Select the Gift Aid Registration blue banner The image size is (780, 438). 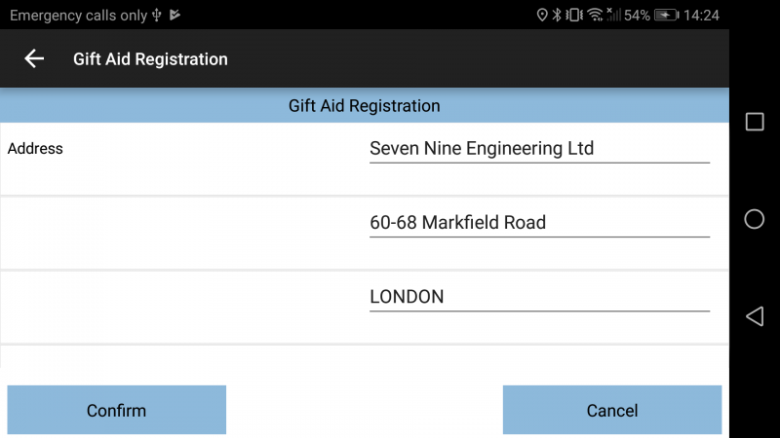pyautogui.click(x=365, y=105)
